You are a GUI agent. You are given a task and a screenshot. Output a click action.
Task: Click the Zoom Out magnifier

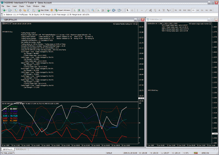point(93,10)
